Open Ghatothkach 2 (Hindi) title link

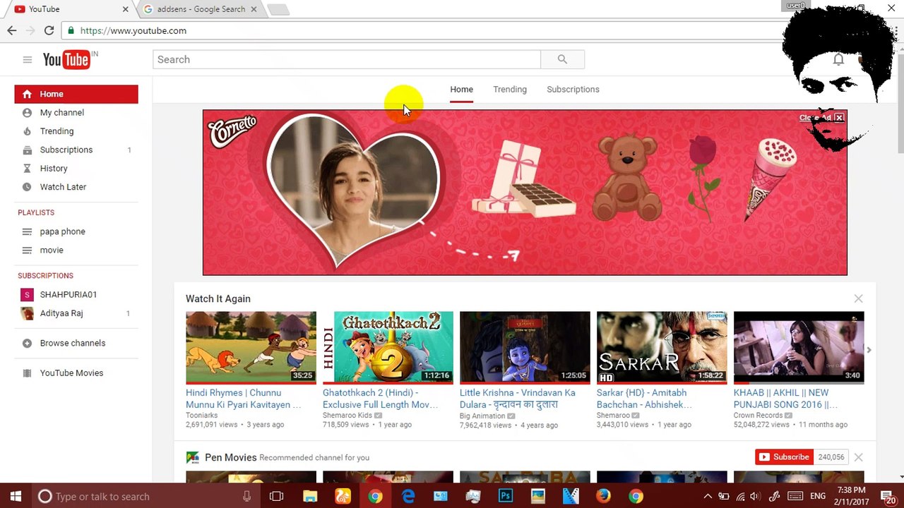pyautogui.click(x=381, y=399)
